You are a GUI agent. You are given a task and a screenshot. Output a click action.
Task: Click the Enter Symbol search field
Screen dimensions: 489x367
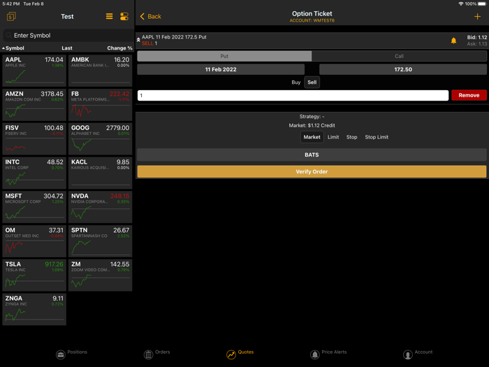(67, 35)
